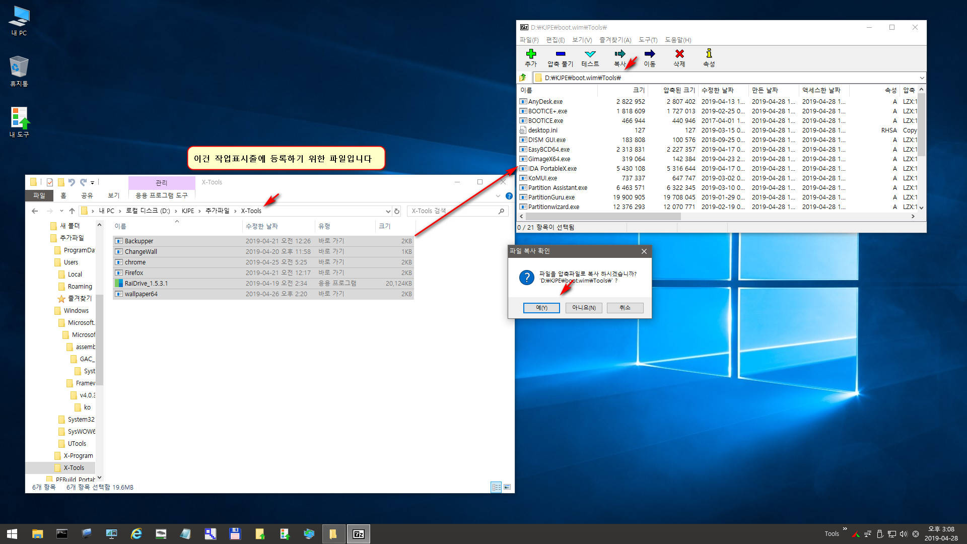Viewport: 967px width, 544px height.
Task: Select the wallpaper64 shortcut file
Action: tap(263, 294)
